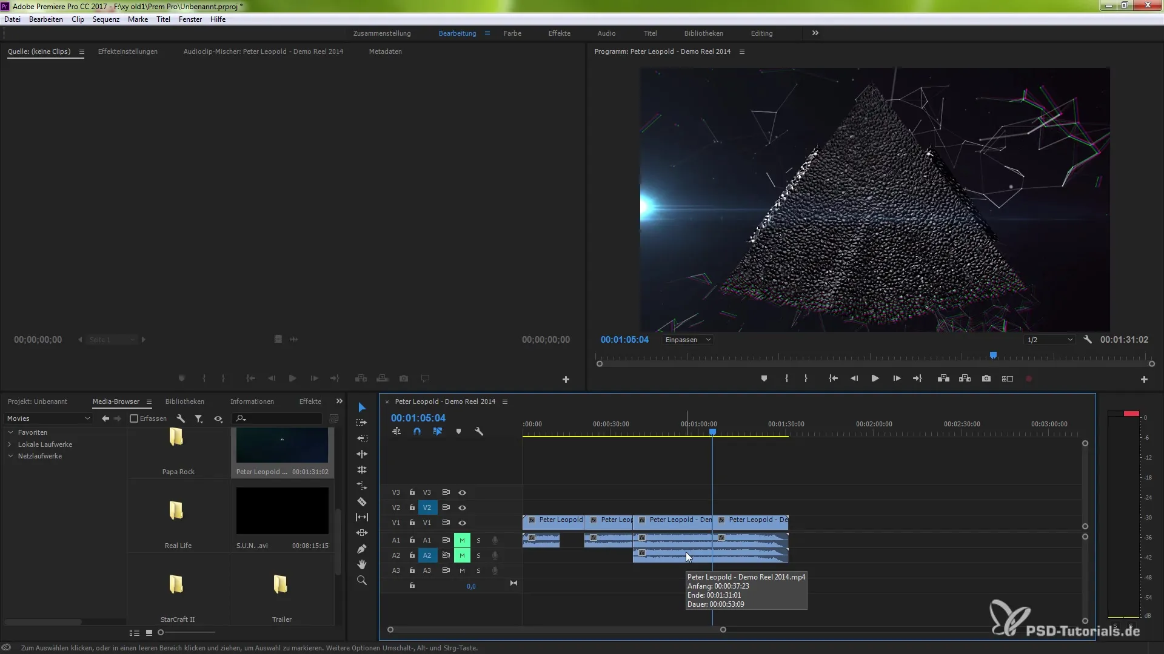Select the Track Select Forward tool

click(x=362, y=423)
